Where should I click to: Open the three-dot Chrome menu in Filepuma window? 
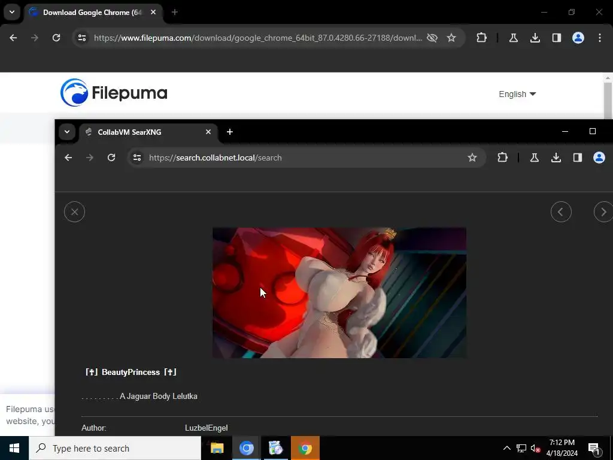tap(600, 38)
